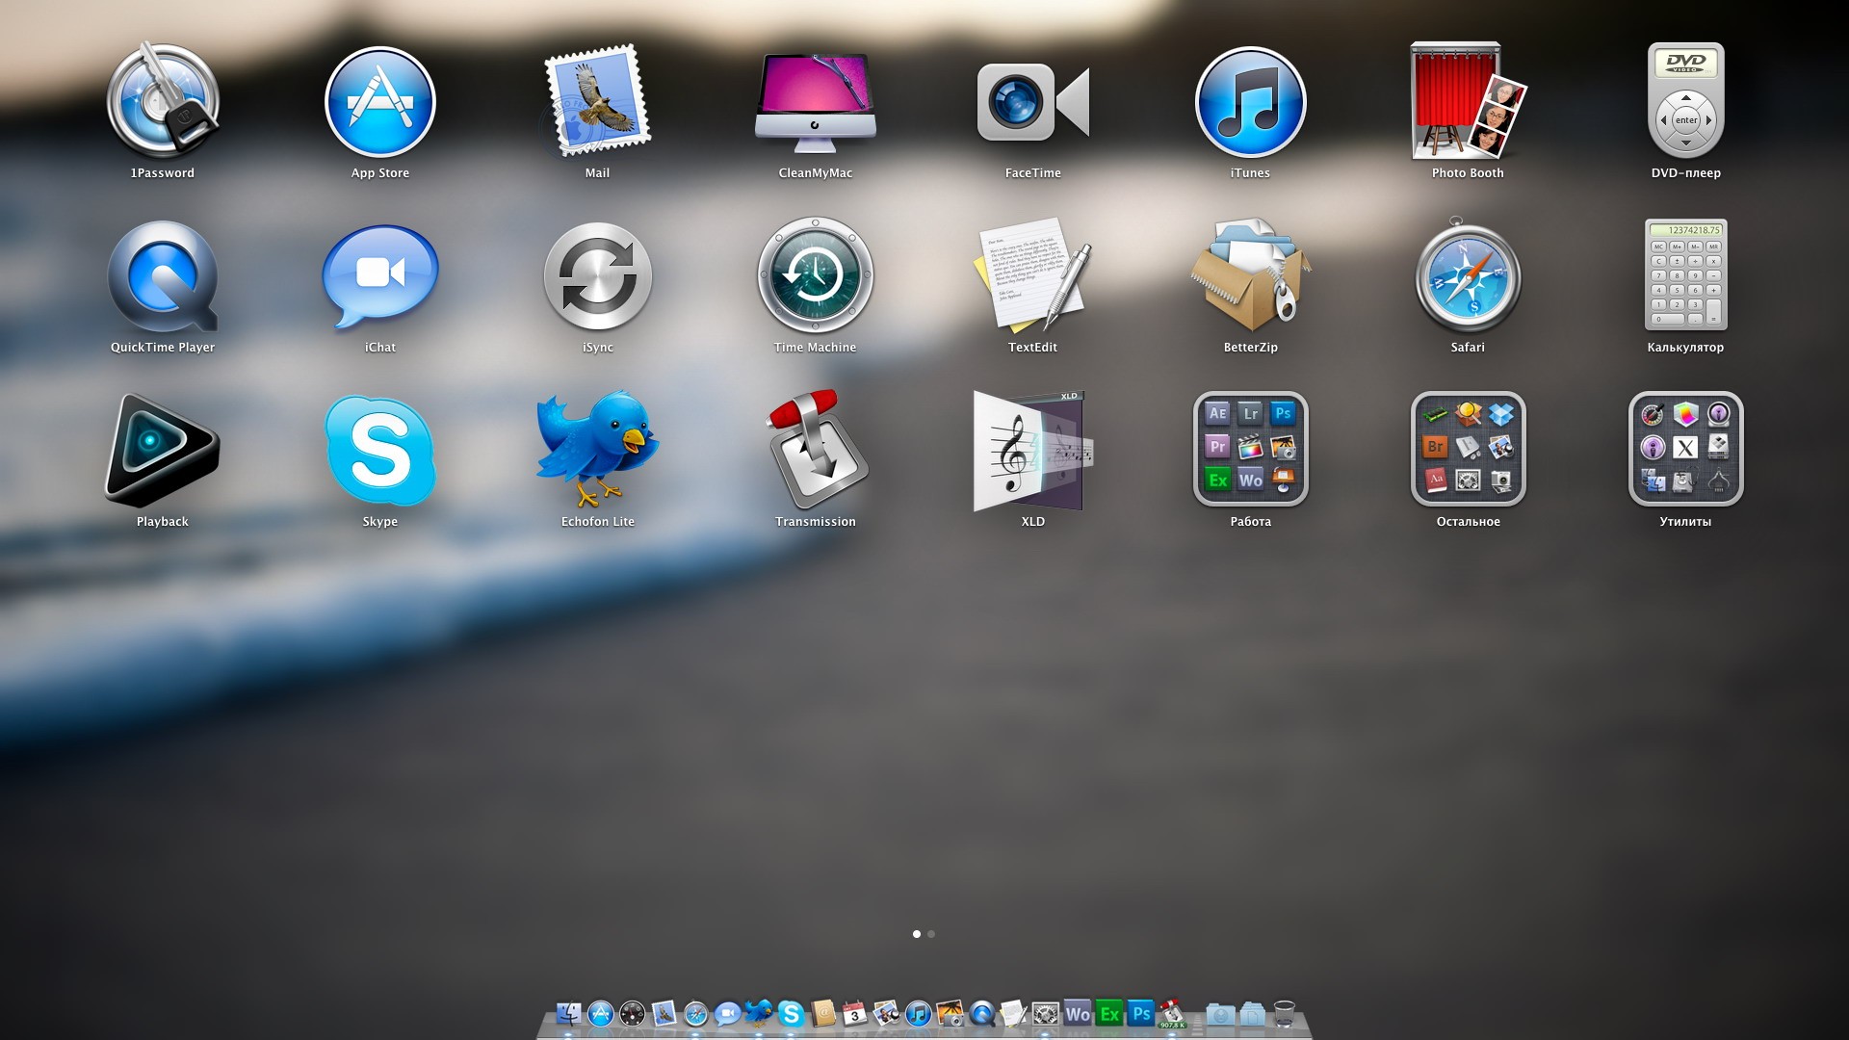
Task: Click the TextEdit icon in the Dock
Action: tap(1013, 1013)
